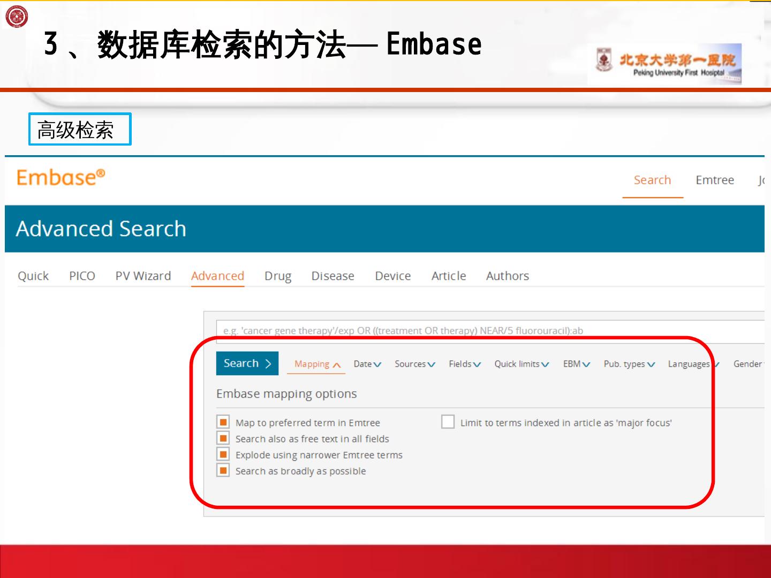Switch to the Disease search tab
The image size is (771, 578).
pos(332,276)
